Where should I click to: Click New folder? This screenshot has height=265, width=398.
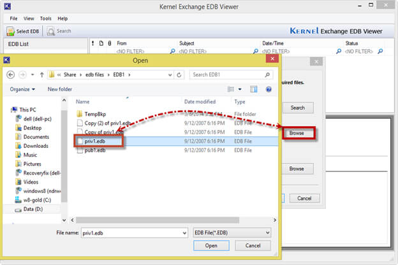click(x=60, y=89)
